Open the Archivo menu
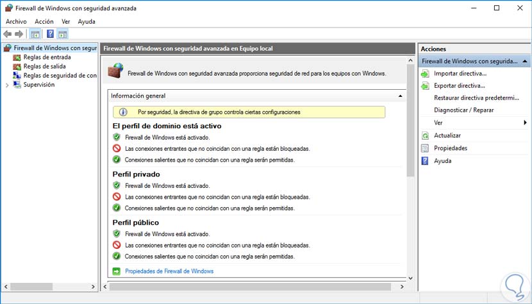This screenshot has height=304, width=532. click(x=16, y=21)
